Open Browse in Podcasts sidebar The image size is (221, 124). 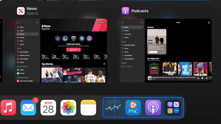coord(132,31)
